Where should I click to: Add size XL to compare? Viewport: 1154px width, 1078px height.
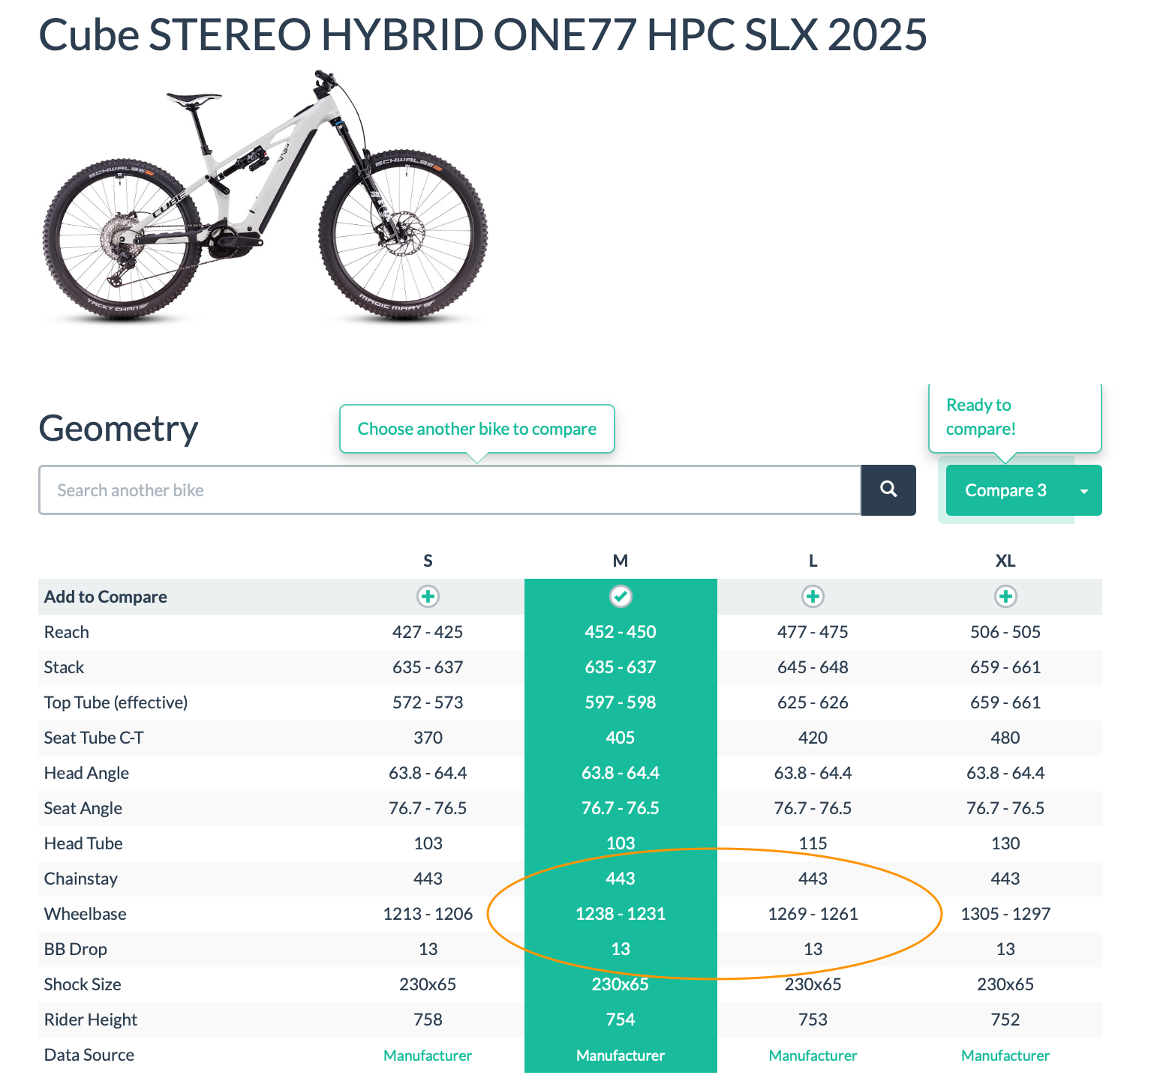point(1005,597)
